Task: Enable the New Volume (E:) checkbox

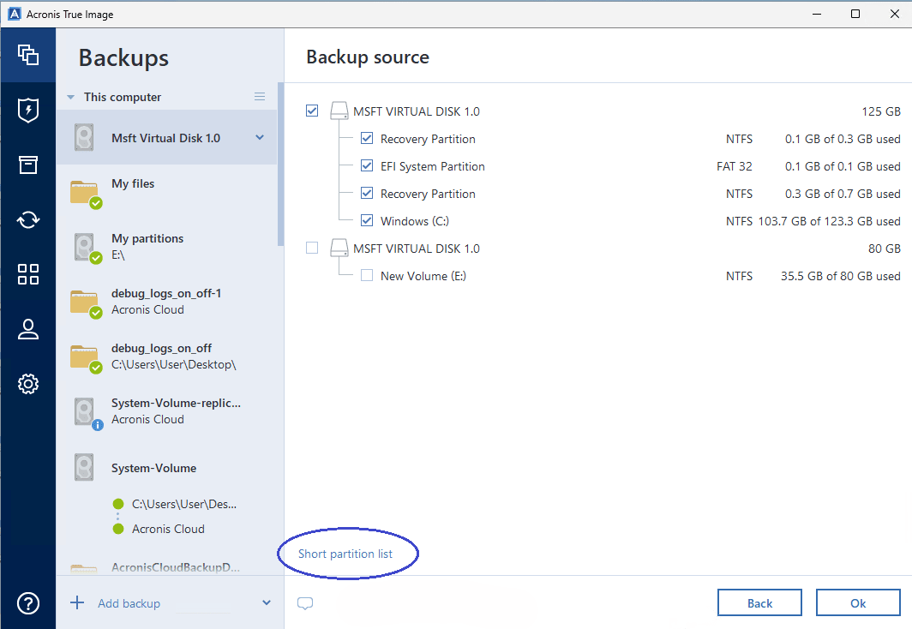Action: (367, 275)
